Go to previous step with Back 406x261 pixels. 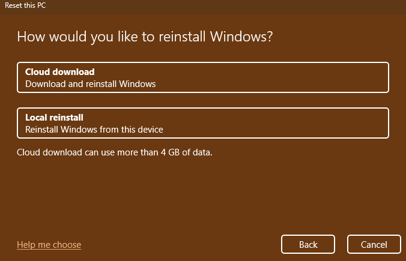[308, 245]
